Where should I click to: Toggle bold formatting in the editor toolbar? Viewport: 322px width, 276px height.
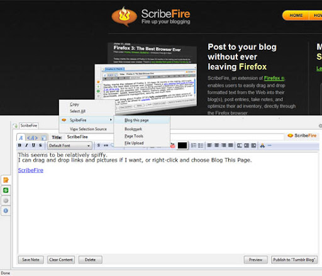click(19, 145)
